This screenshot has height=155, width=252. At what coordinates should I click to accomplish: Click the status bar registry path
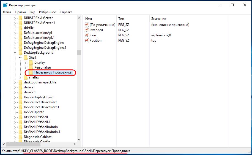(66, 151)
